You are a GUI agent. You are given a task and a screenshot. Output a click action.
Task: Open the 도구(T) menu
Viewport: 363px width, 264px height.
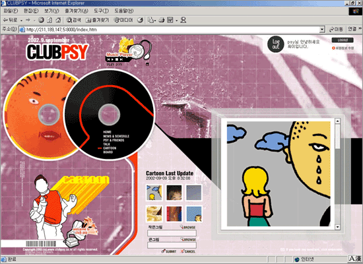tap(102, 11)
